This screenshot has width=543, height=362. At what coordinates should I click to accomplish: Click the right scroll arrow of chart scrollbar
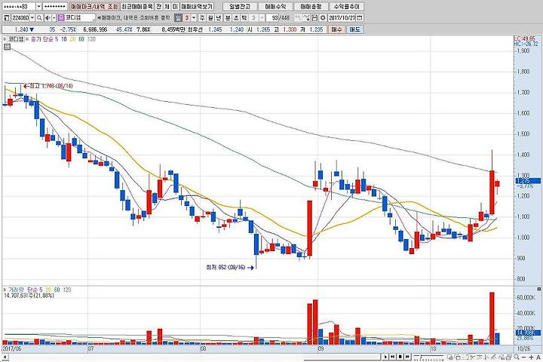click(x=385, y=357)
